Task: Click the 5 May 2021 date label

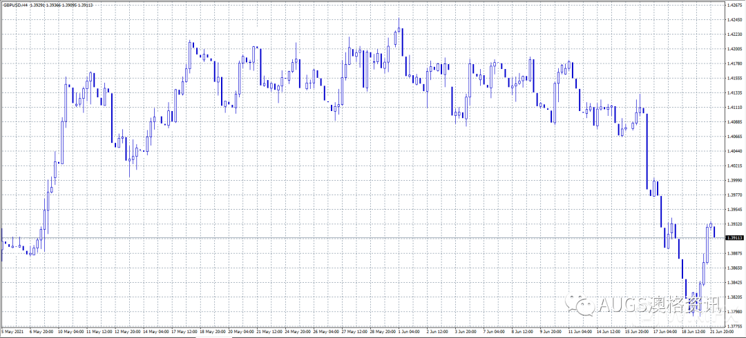Action: point(13,332)
